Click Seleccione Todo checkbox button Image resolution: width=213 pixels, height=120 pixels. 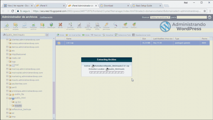(x=123, y=35)
